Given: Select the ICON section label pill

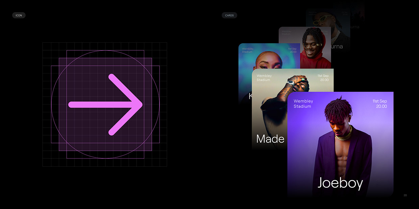Looking at the screenshot, I should click(x=19, y=16).
